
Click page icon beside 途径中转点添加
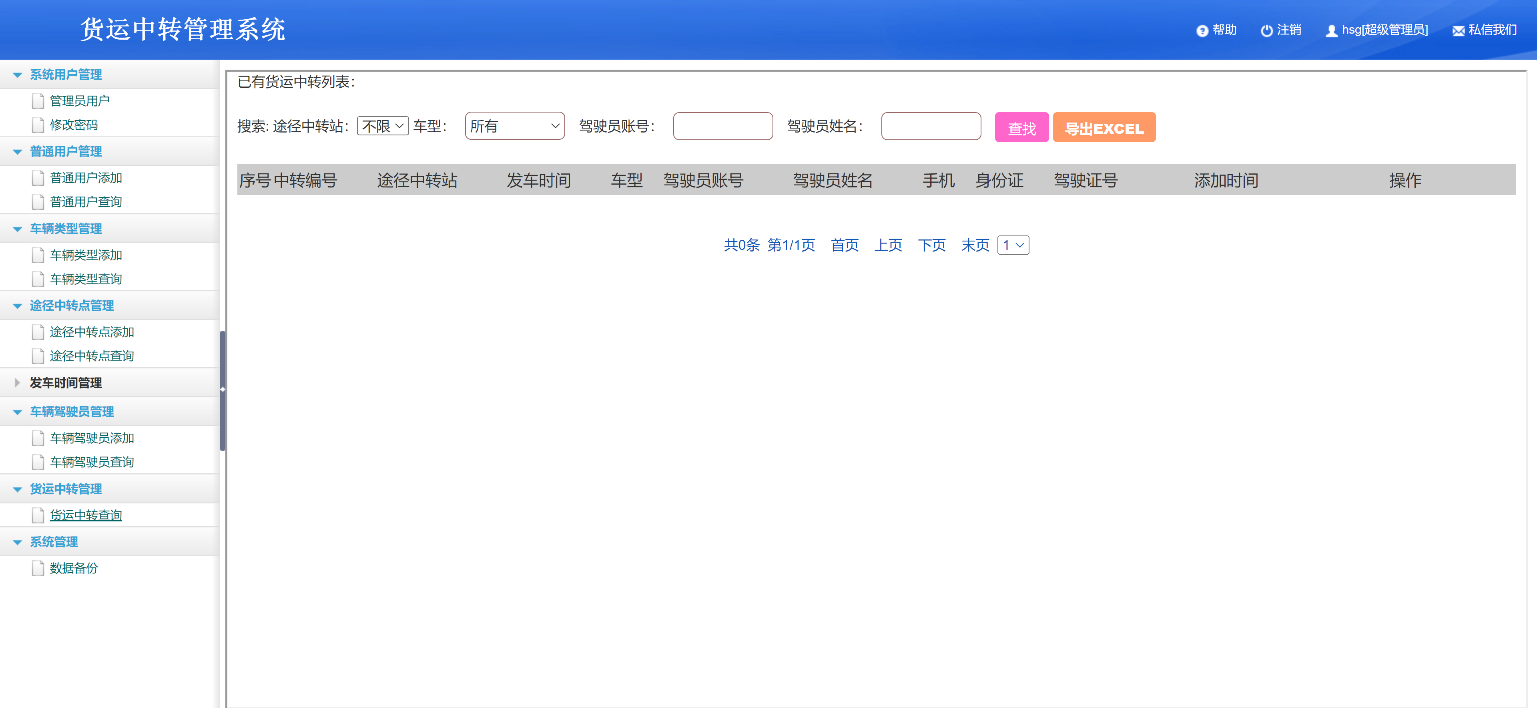(x=38, y=332)
